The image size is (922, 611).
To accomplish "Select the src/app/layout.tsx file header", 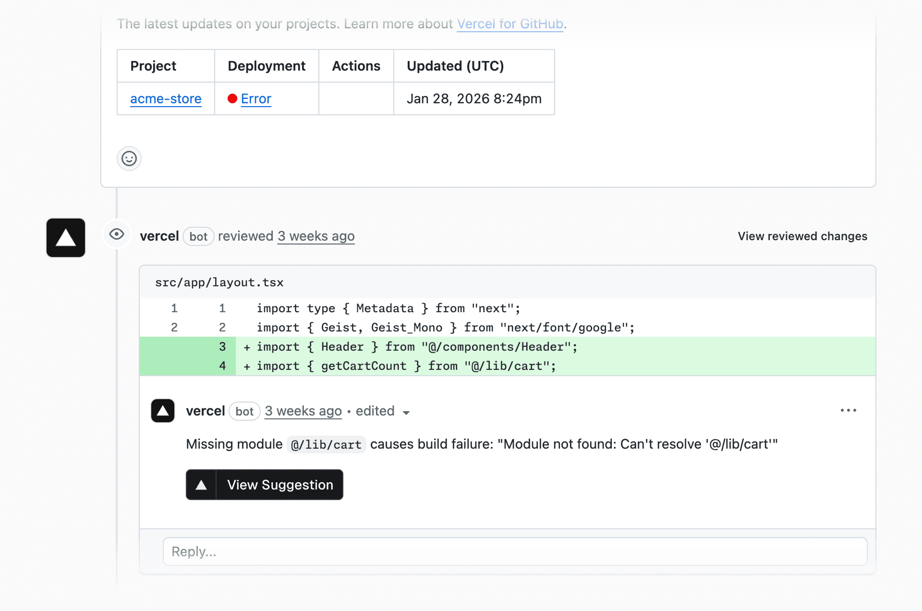I will (219, 282).
